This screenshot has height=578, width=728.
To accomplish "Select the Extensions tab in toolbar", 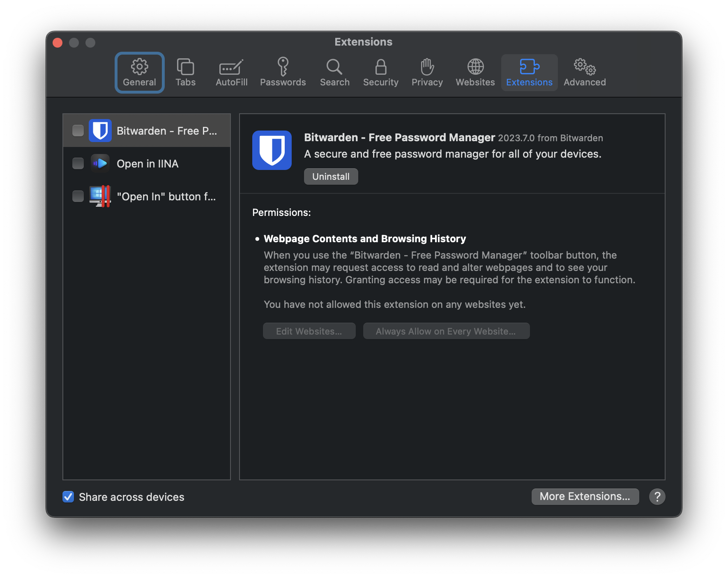I will (530, 73).
